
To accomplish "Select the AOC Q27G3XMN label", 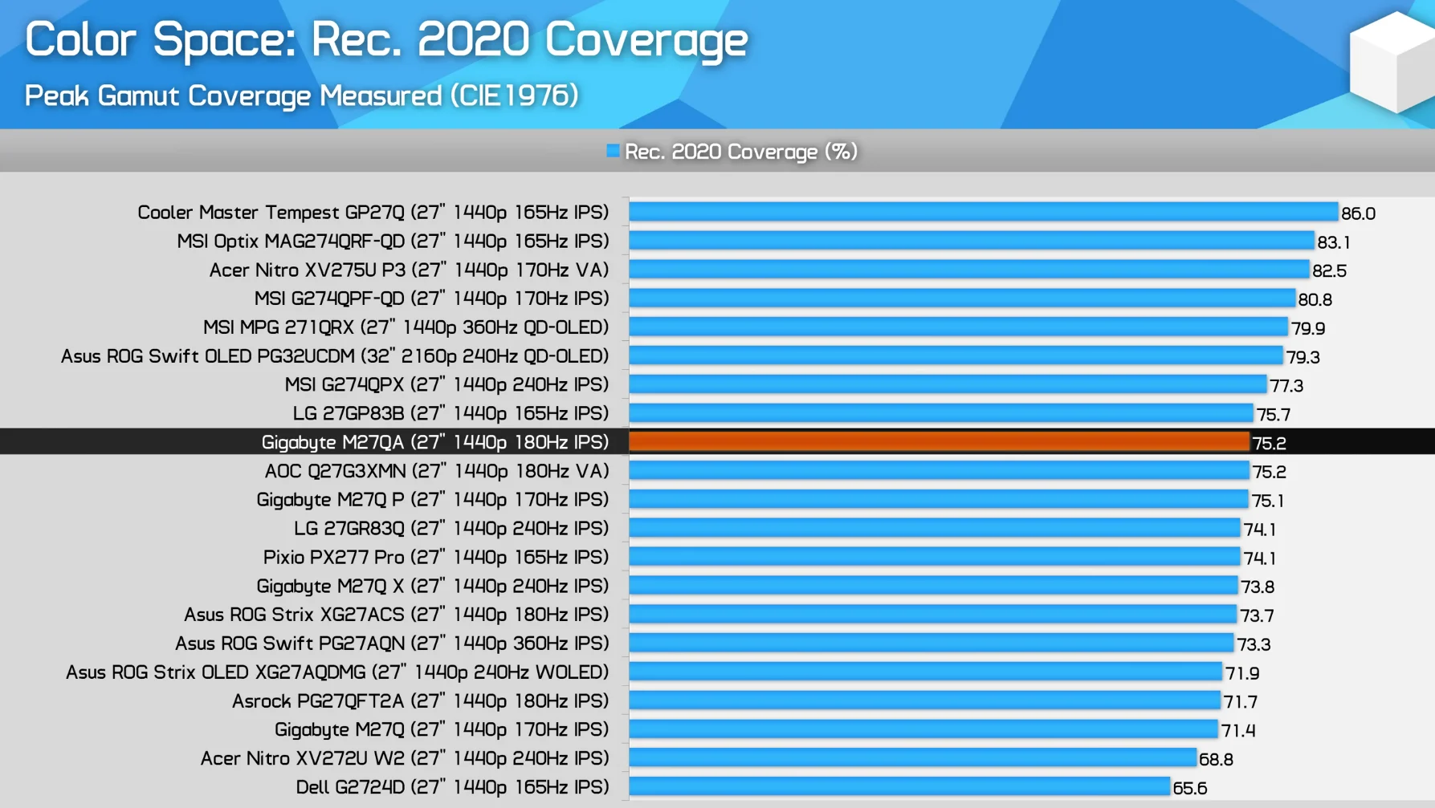I will 437,471.
